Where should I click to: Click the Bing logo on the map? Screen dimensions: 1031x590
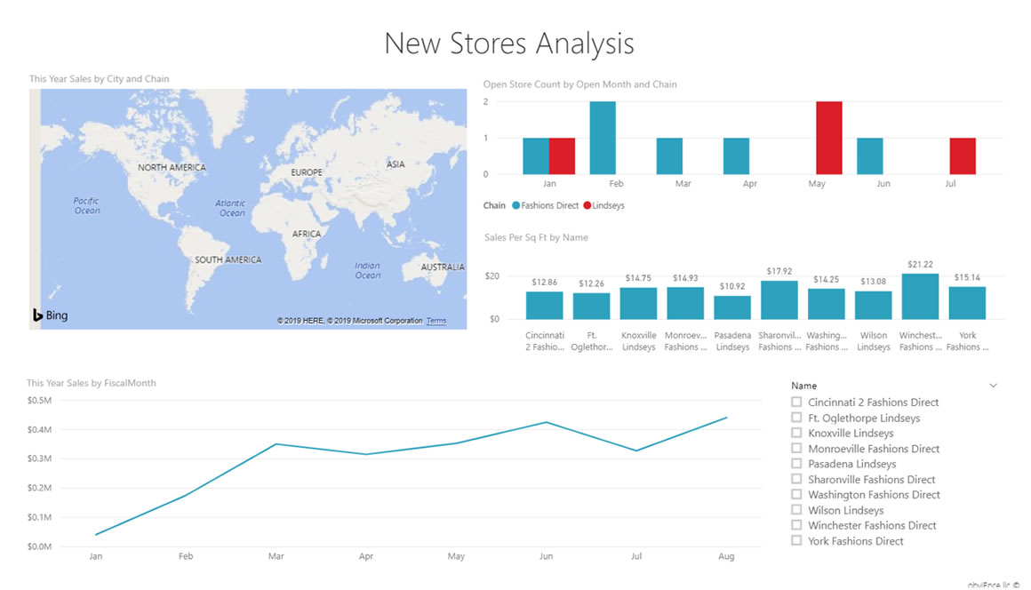tap(50, 315)
